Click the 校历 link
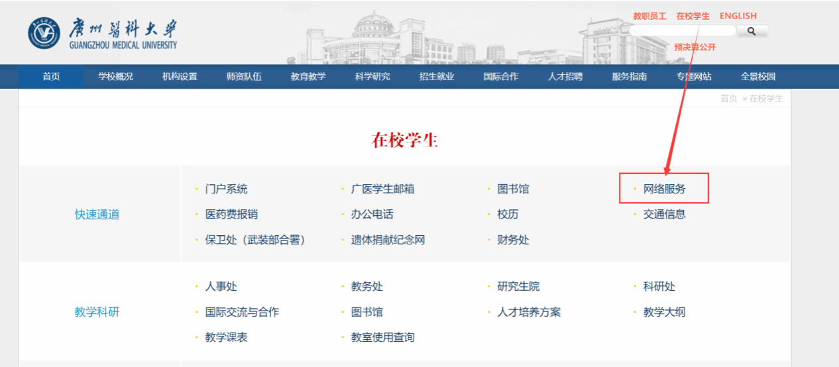839x367 pixels. coord(508,214)
